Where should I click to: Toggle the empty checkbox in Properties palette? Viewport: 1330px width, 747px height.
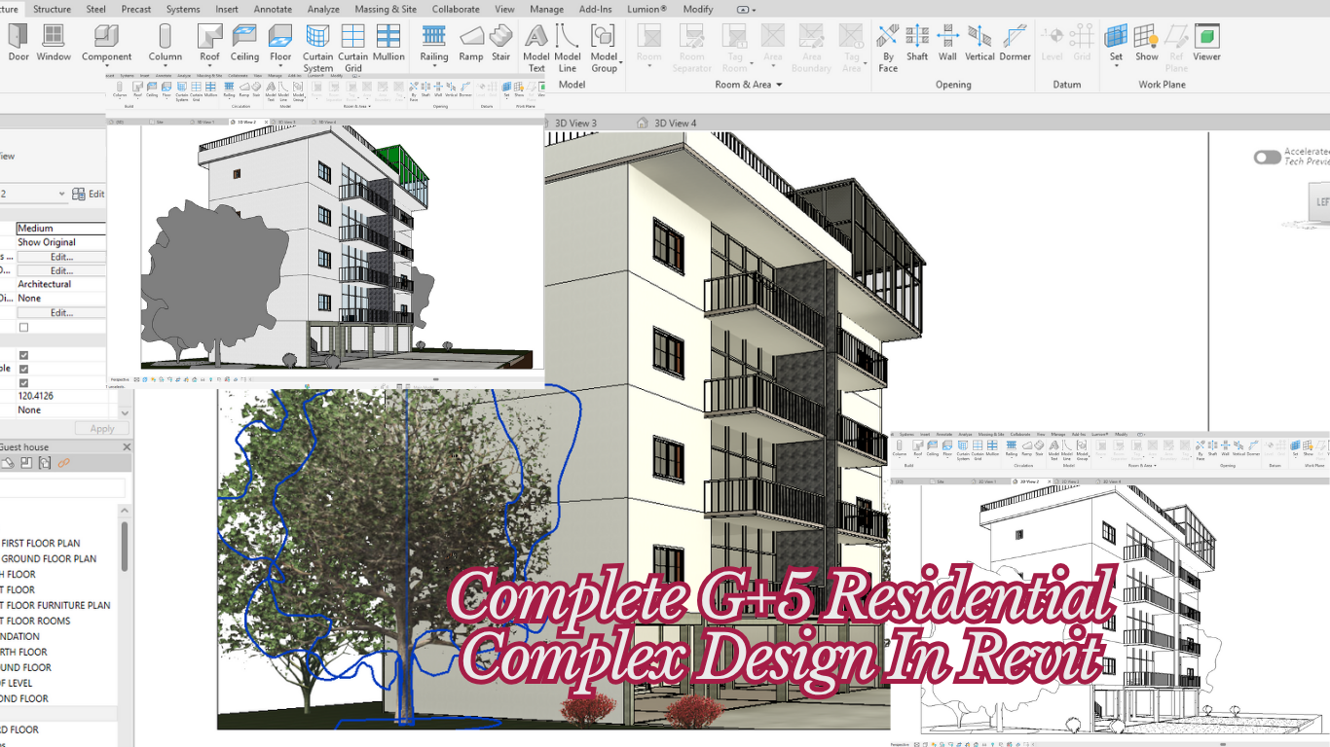(22, 328)
